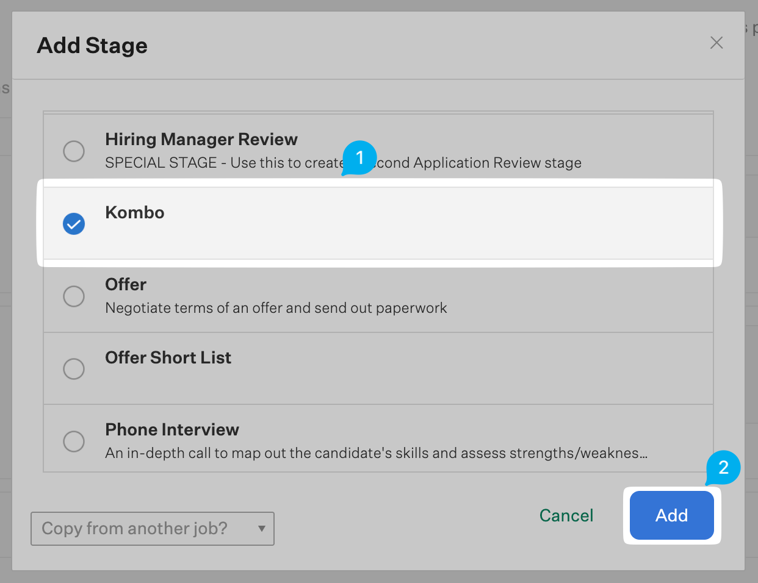Select the Hiring Manager Review radio button

[74, 151]
